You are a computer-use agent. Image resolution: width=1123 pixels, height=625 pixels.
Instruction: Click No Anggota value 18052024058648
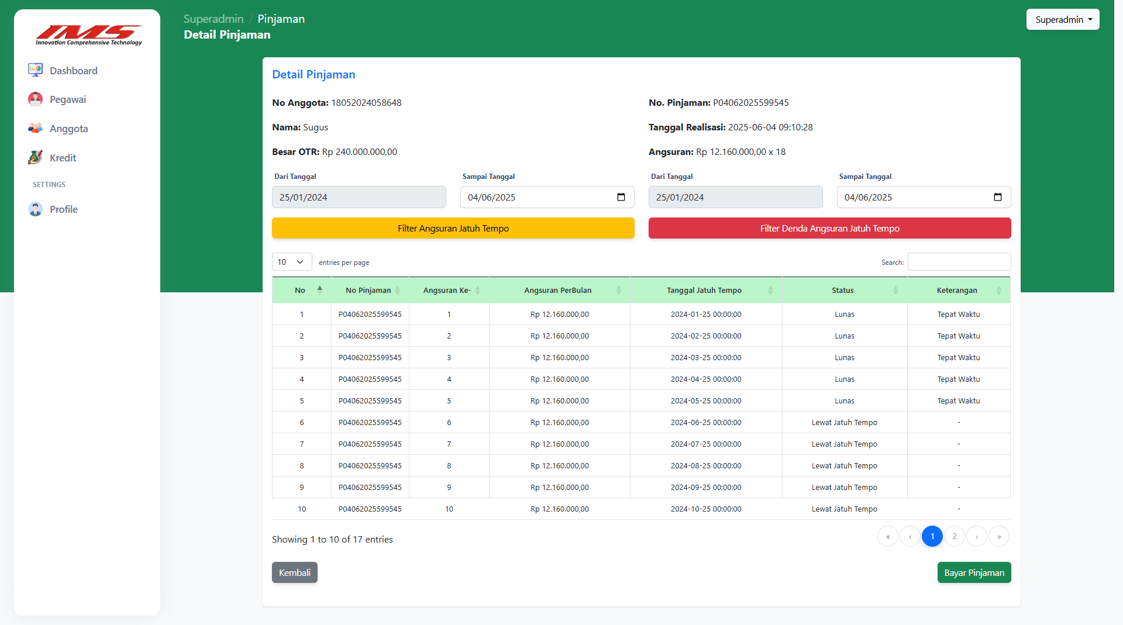[366, 102]
